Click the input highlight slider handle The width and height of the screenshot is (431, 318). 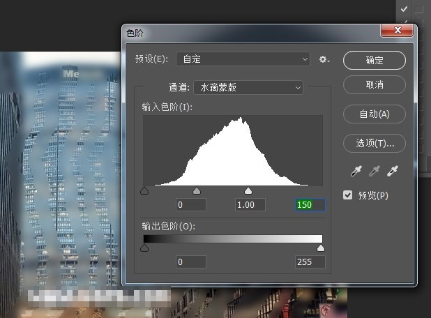(248, 191)
